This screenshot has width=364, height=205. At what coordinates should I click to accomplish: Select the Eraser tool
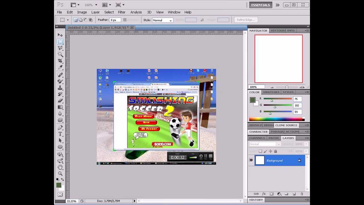60,101
